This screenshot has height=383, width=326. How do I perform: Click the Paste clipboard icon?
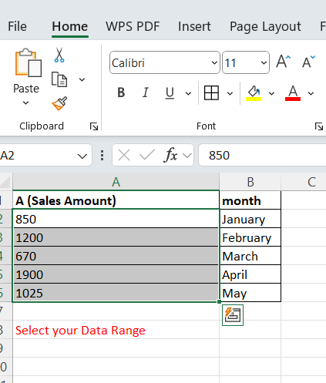pyautogui.click(x=29, y=62)
